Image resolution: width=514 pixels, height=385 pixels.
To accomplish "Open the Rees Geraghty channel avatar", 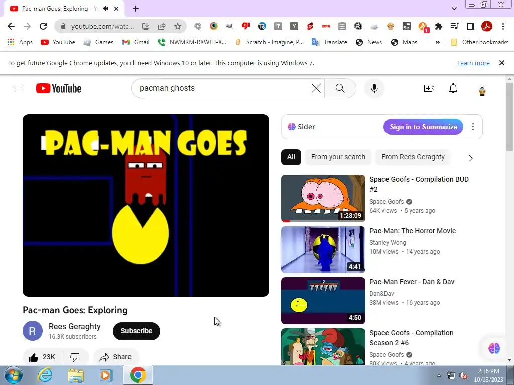I will tap(33, 331).
